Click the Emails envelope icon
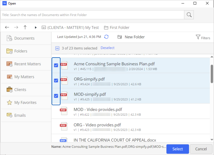The width and height of the screenshot is (214, 155). pos(9,115)
